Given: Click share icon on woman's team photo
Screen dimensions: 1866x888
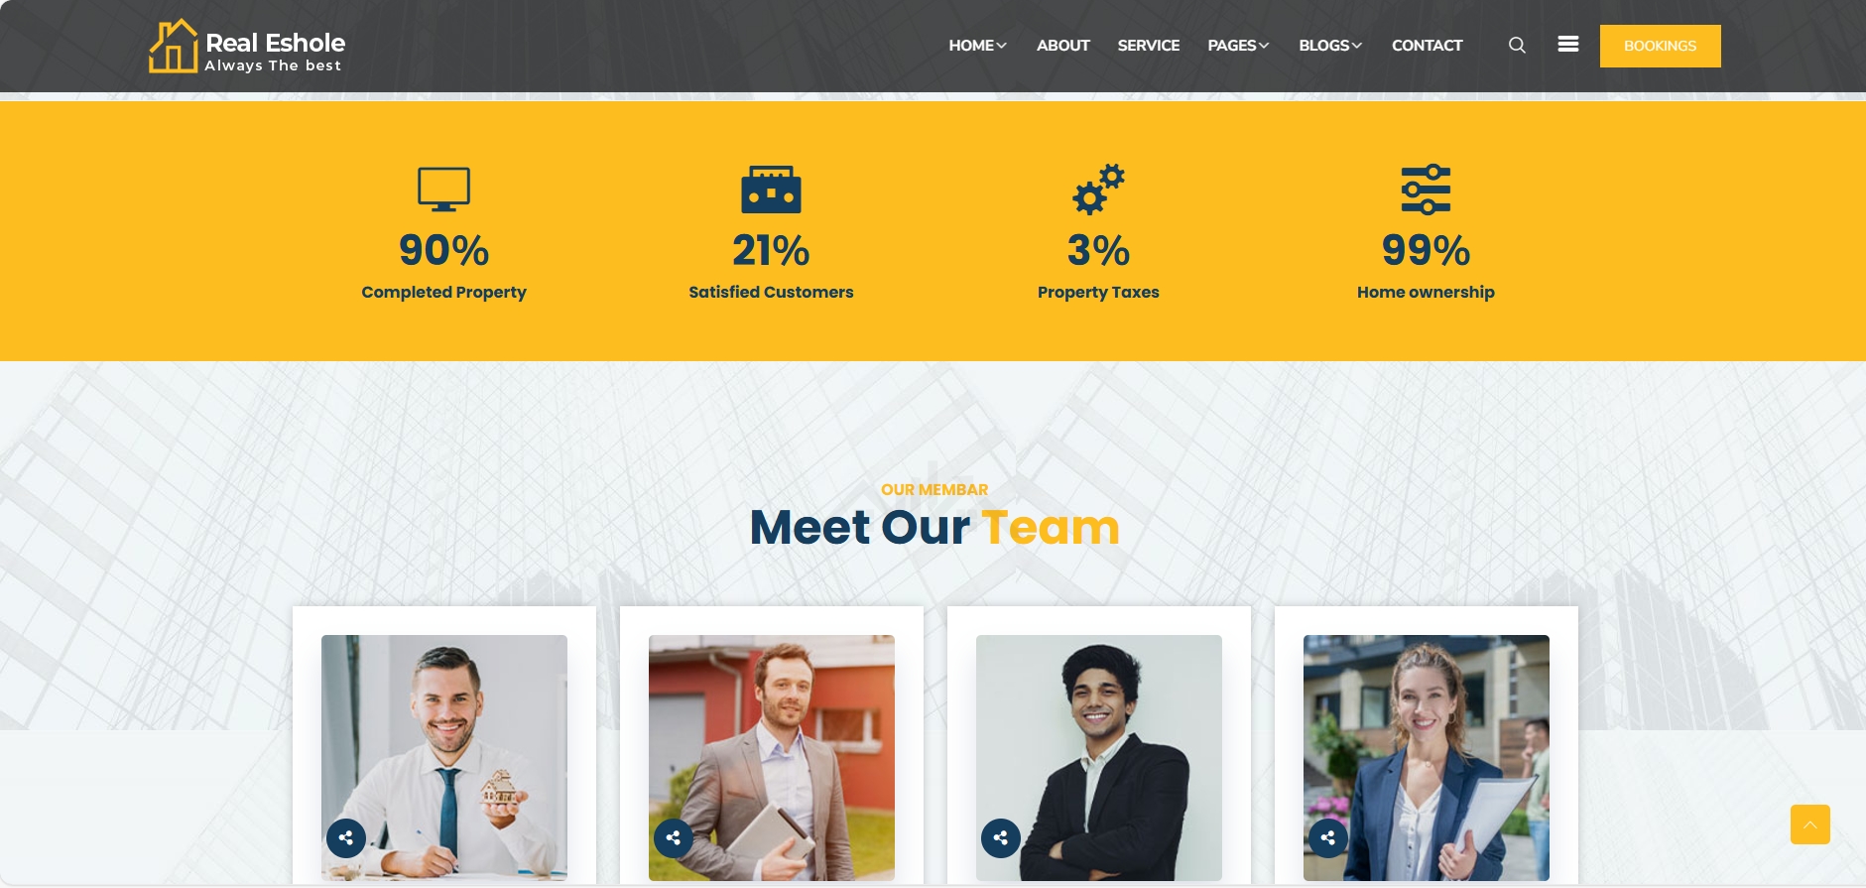Looking at the screenshot, I should [x=1328, y=838].
